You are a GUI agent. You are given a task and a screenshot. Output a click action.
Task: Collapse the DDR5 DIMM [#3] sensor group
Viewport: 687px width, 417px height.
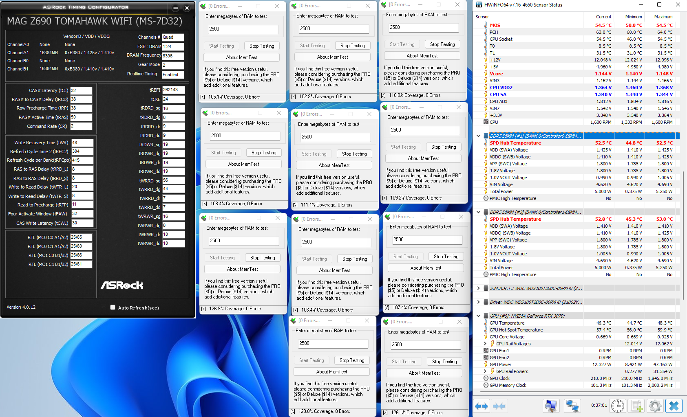[478, 212]
